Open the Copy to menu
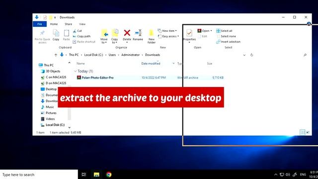Image resolution: width=318 pixels, height=179 pixels. pos(115,36)
